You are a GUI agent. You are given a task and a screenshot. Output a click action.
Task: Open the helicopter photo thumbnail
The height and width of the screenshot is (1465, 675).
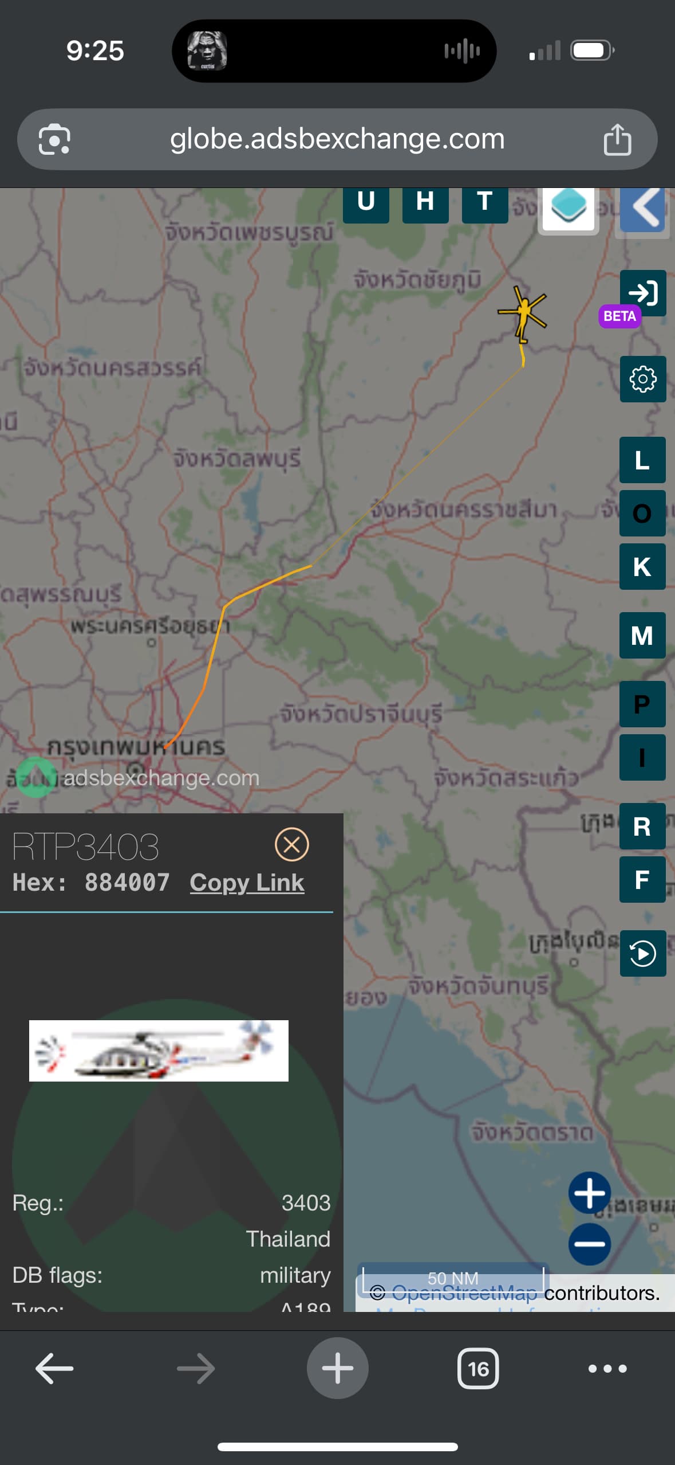(x=159, y=1051)
